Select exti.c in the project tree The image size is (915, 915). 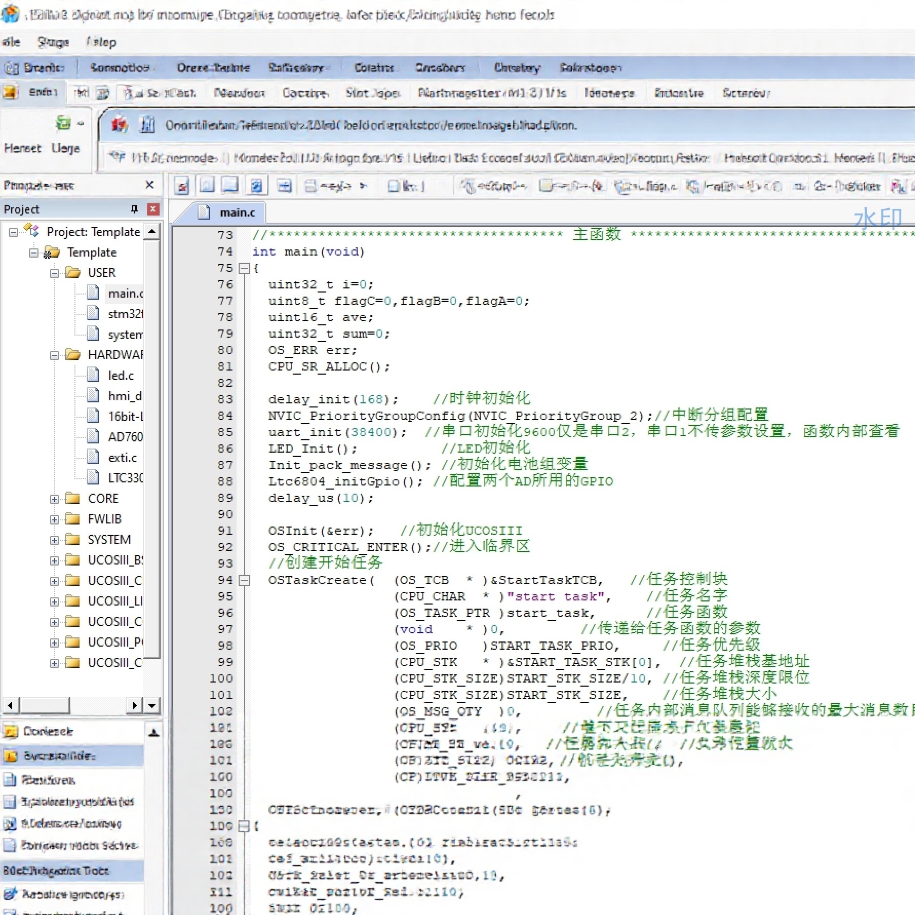click(x=122, y=457)
